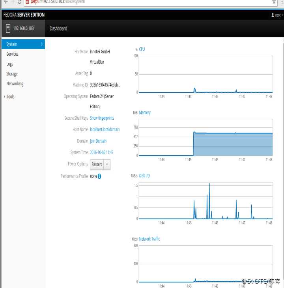The image size is (284, 288).
Task: Open the root user menu dropdown
Action: point(278,15)
